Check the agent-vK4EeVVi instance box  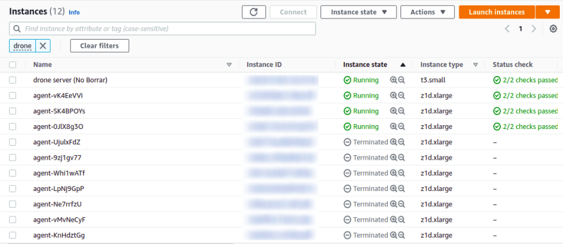coord(13,96)
